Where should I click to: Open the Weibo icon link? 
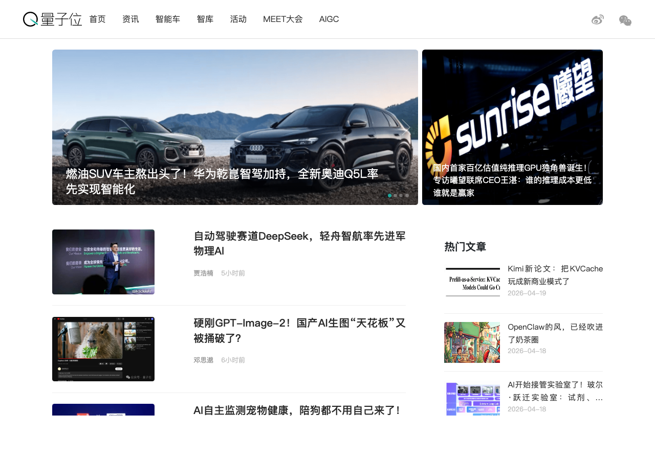coord(598,20)
